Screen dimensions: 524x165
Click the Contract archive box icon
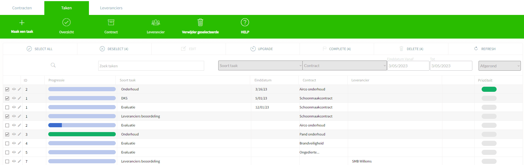pyautogui.click(x=111, y=22)
